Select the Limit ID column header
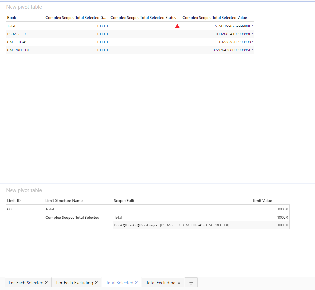 (14, 201)
